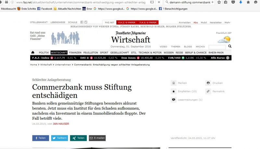Open the Error bookmark

[x=87, y=9]
